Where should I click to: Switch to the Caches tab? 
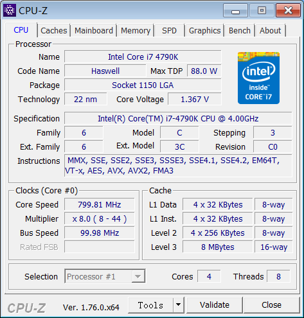coord(54,31)
